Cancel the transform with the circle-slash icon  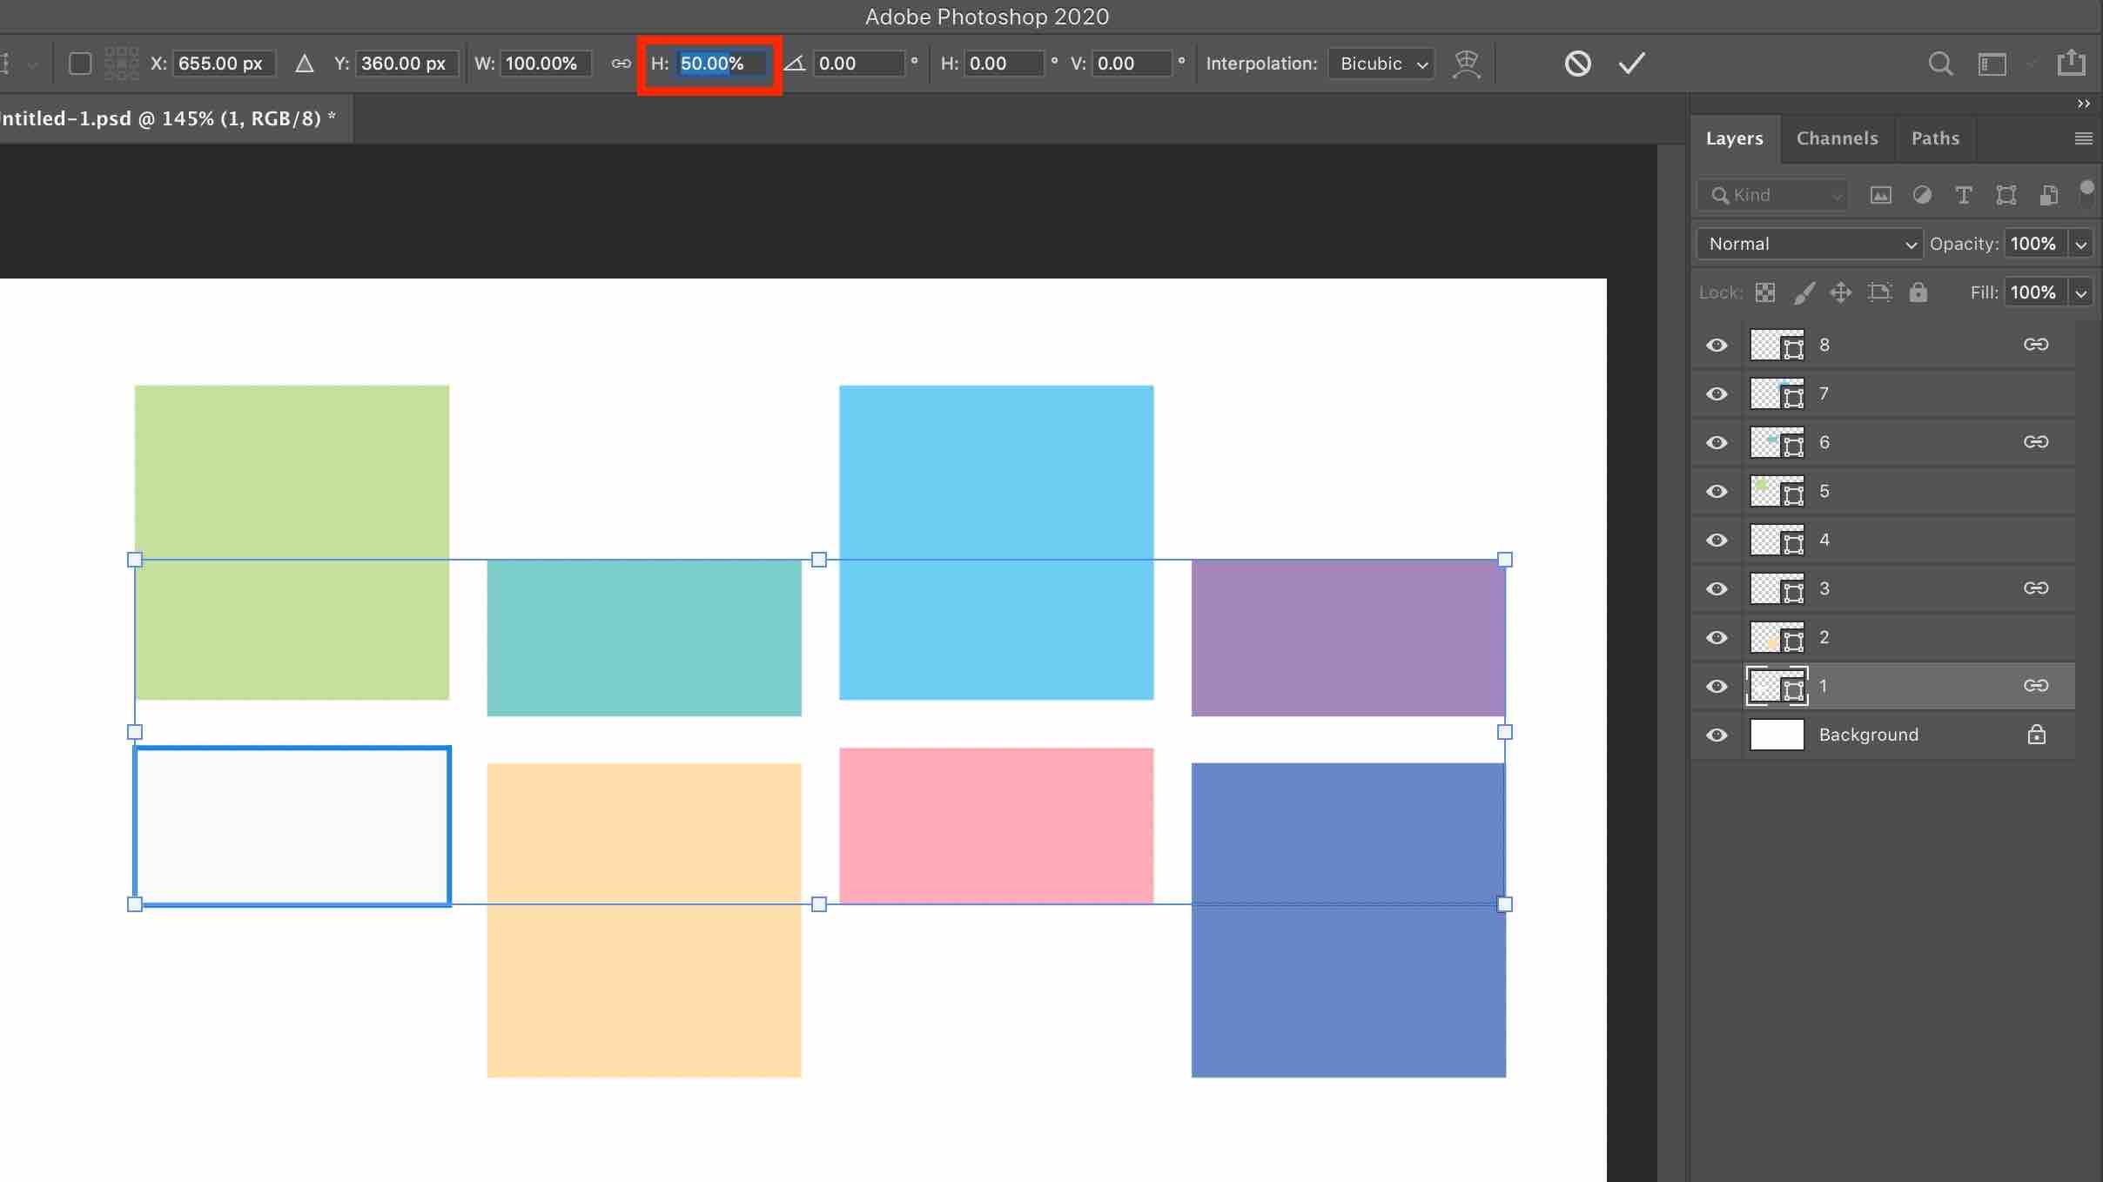pyautogui.click(x=1577, y=64)
